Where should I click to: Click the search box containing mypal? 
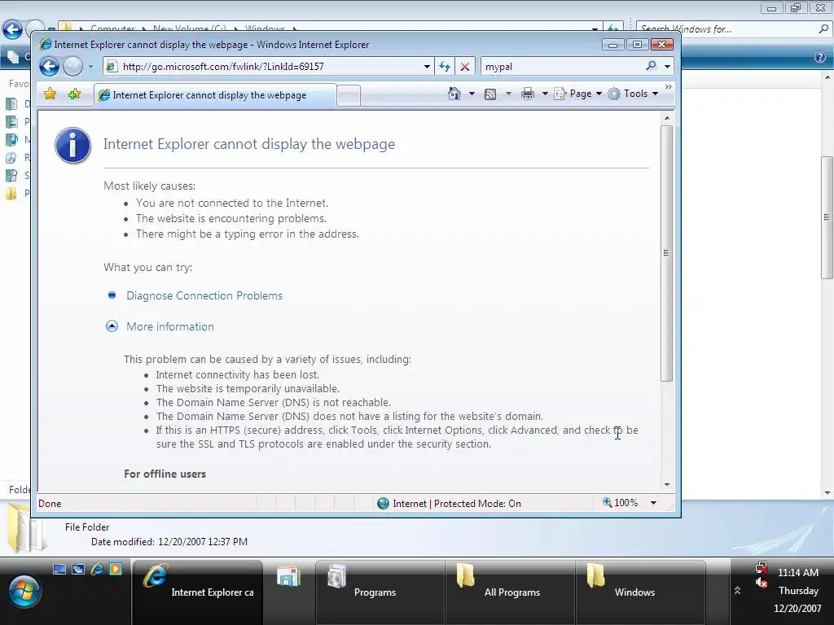click(563, 67)
